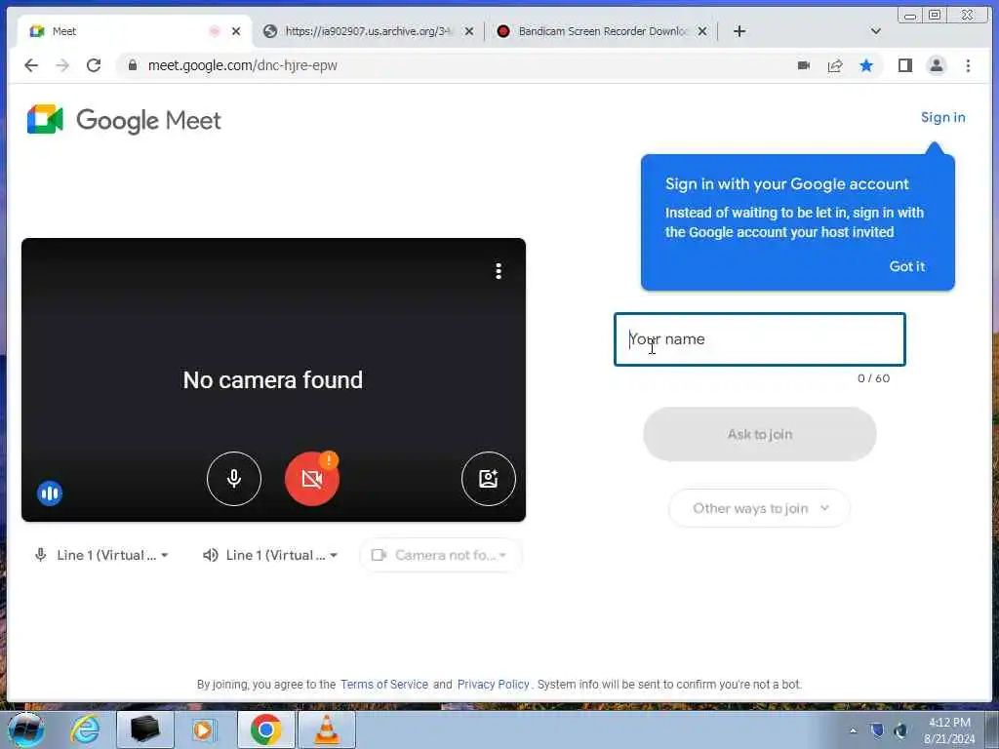Open three-dot options on camera preview
Image resolution: width=999 pixels, height=749 pixels.
(499, 271)
